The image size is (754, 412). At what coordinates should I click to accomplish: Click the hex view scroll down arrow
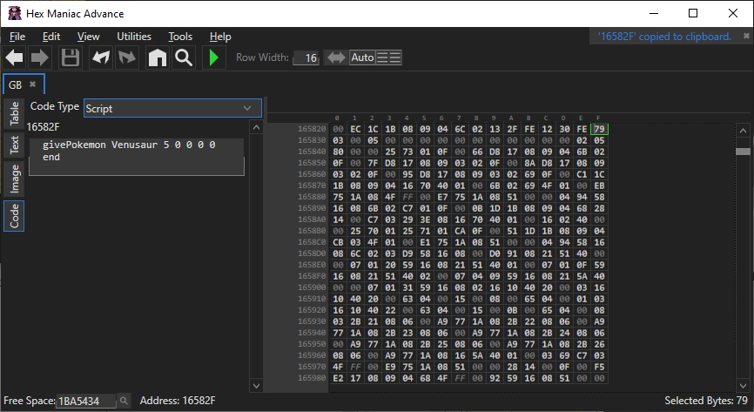pos(743,384)
